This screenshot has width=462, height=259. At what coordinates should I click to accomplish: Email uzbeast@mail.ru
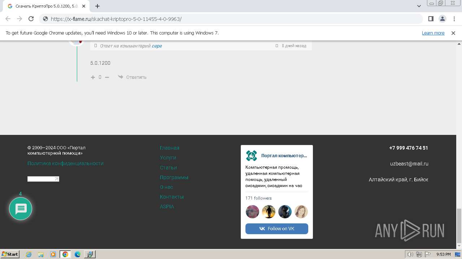[409, 164]
